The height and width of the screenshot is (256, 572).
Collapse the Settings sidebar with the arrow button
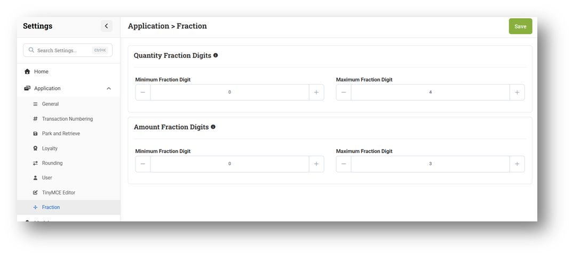point(106,26)
